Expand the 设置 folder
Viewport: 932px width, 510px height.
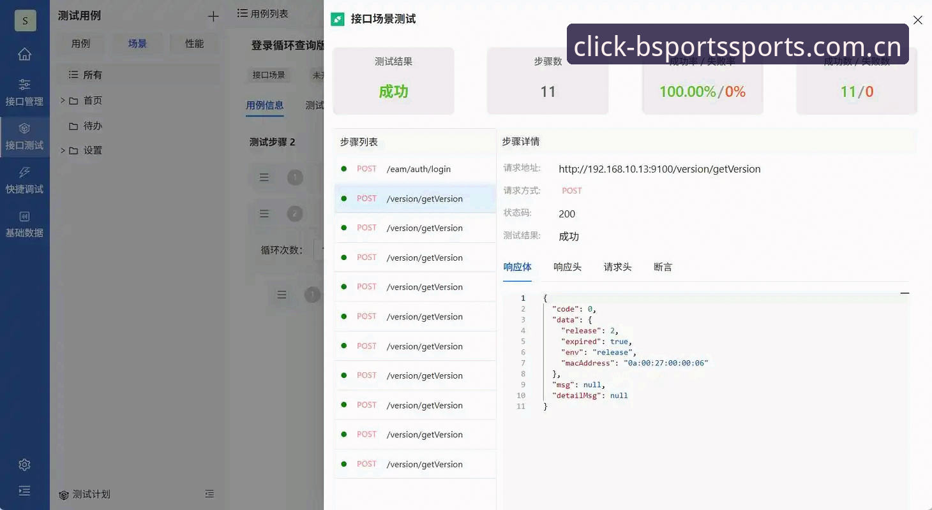(63, 150)
